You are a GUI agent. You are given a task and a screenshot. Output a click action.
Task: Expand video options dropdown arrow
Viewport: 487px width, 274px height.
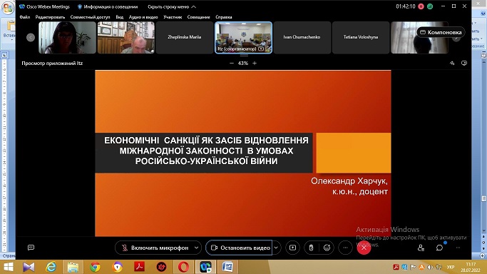tap(276, 248)
